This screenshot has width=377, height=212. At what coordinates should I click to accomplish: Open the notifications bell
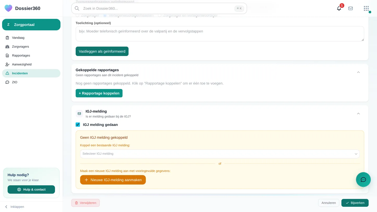click(x=339, y=8)
